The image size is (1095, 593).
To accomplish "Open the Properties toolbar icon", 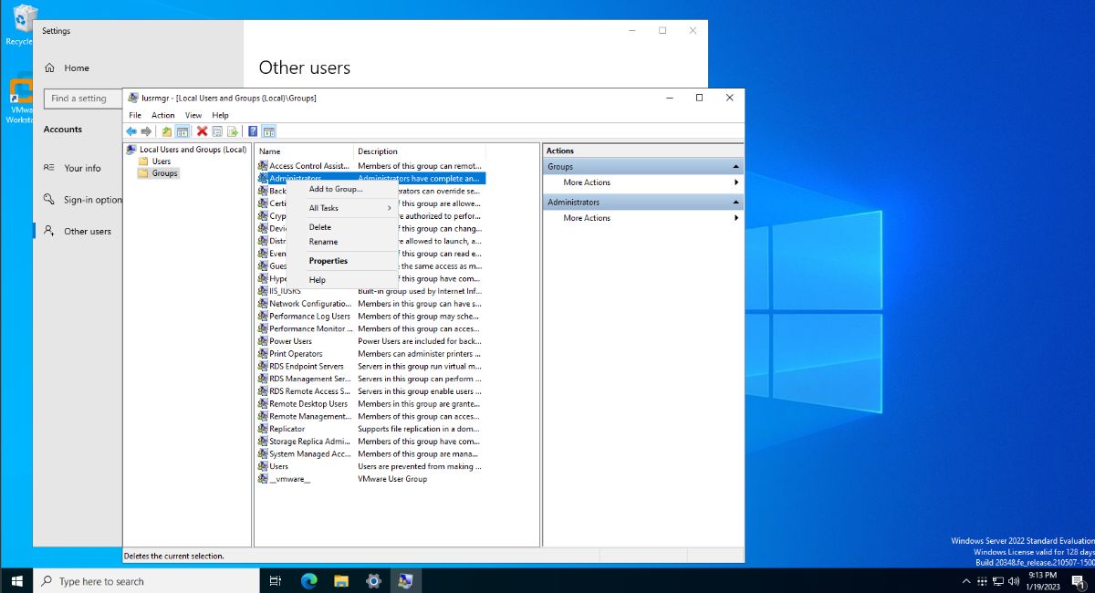I will tap(218, 132).
